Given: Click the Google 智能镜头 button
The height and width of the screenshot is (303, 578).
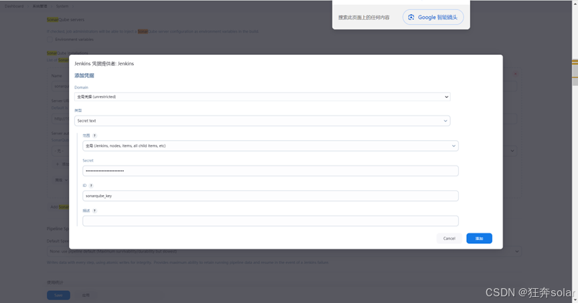Looking at the screenshot, I should [433, 17].
